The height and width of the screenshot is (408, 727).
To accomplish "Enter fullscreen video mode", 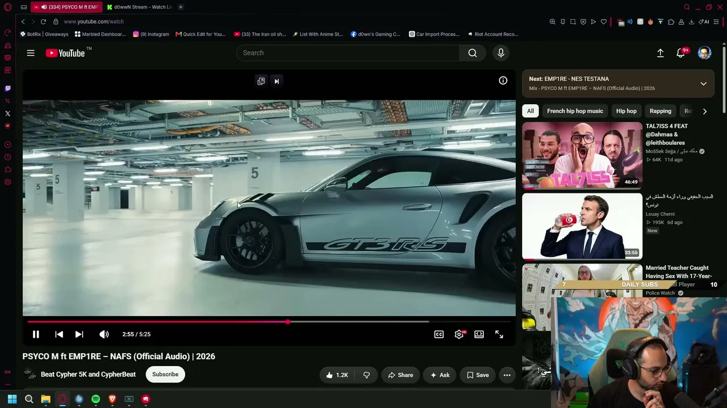I will click(499, 334).
